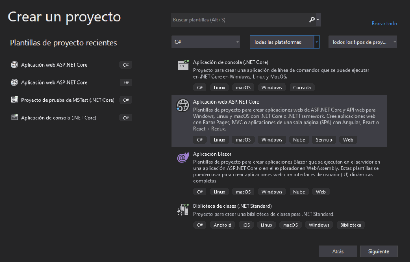Click the MSTest project icon in recents
The height and width of the screenshot is (262, 410).
pyautogui.click(x=14, y=100)
